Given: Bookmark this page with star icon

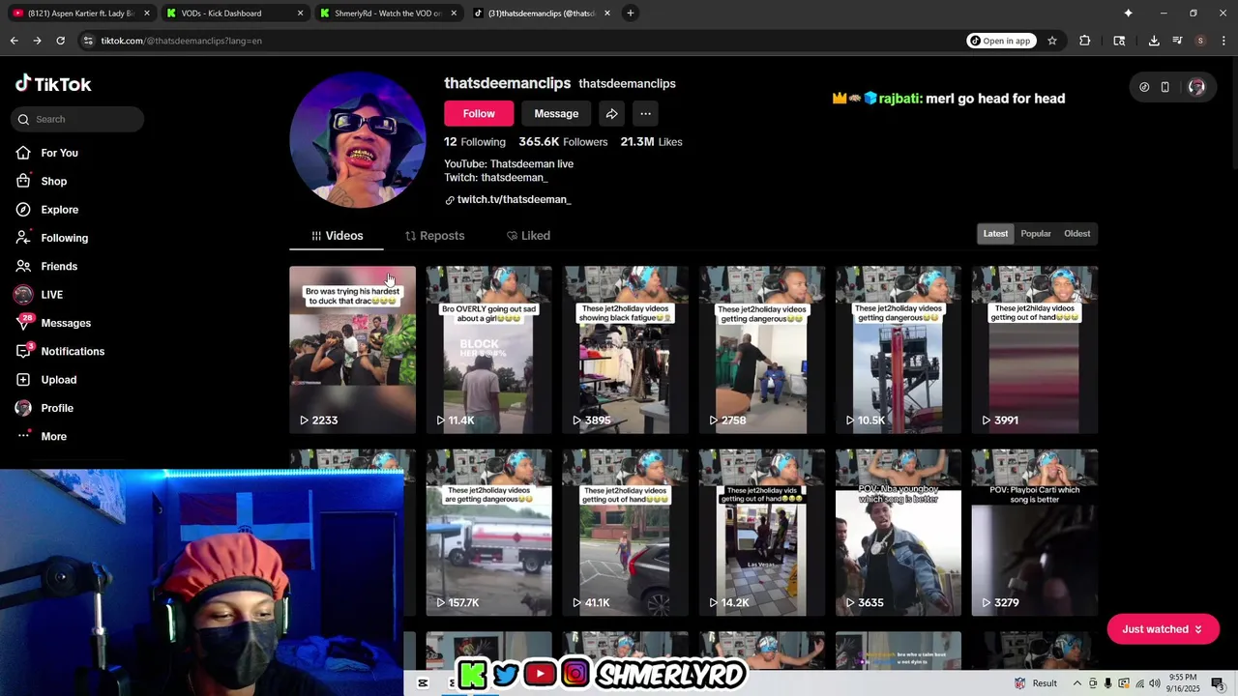Looking at the screenshot, I should coord(1052,41).
